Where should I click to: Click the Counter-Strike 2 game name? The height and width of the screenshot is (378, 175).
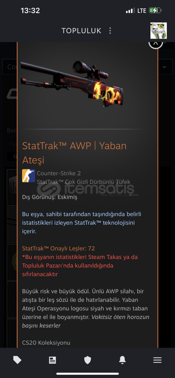pos(59,173)
